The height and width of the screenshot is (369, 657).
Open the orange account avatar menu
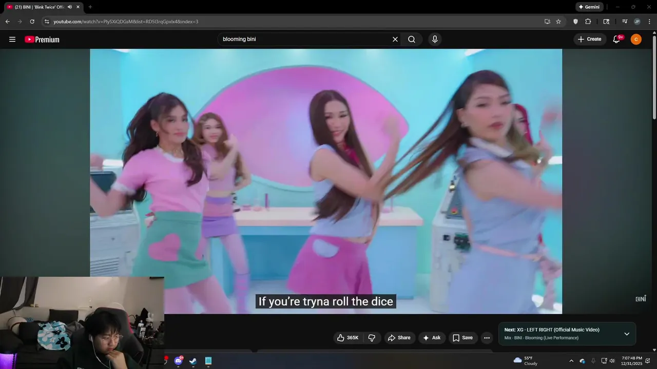[636, 39]
